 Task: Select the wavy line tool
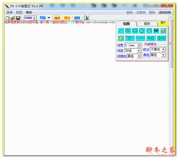tap(140, 38)
